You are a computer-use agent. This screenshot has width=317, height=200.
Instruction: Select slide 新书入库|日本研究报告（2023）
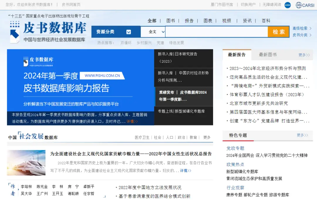coord(183,58)
